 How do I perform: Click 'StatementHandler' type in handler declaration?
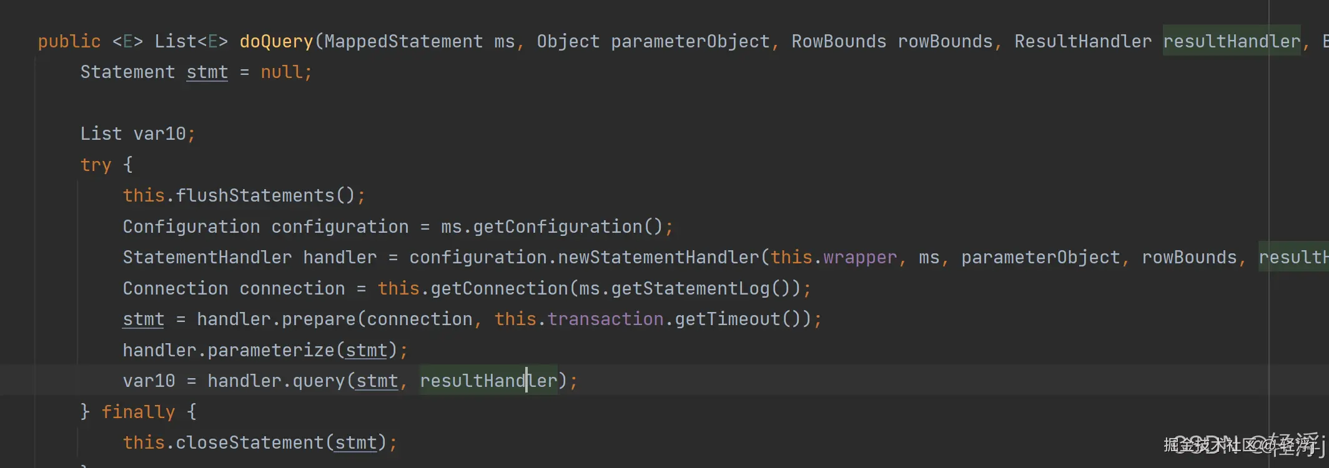click(x=207, y=257)
